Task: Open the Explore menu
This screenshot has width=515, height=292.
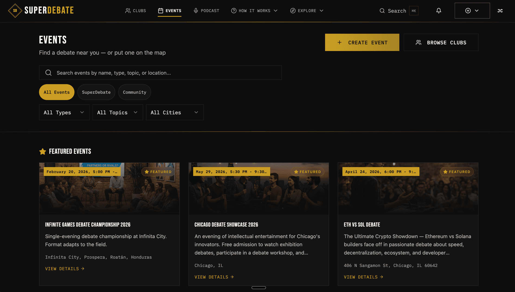Action: (307, 11)
